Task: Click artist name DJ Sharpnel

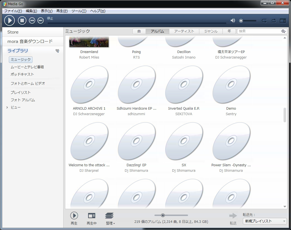Action: 89,171
